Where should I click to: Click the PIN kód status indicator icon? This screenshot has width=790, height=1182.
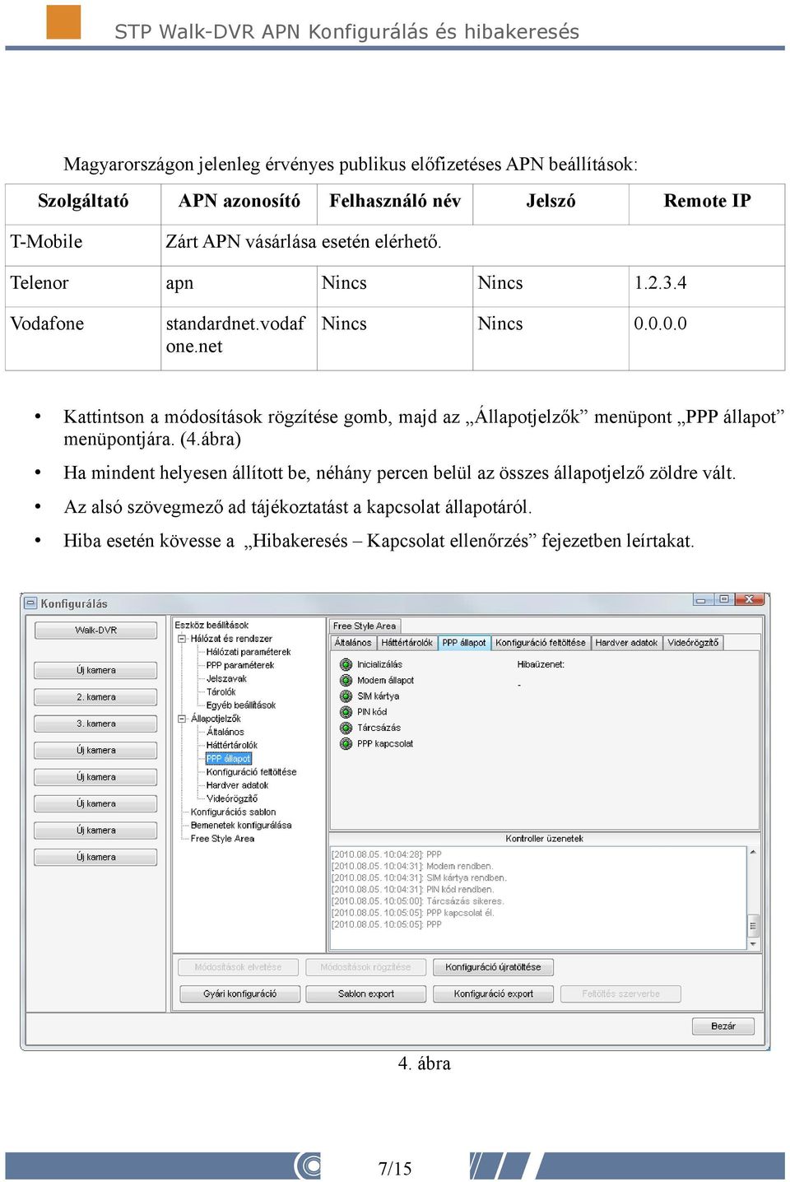[x=346, y=712]
